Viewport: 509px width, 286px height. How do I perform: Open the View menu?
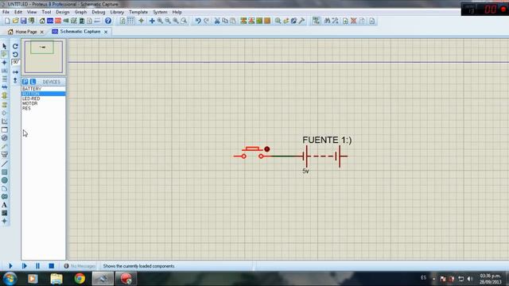tap(32, 12)
